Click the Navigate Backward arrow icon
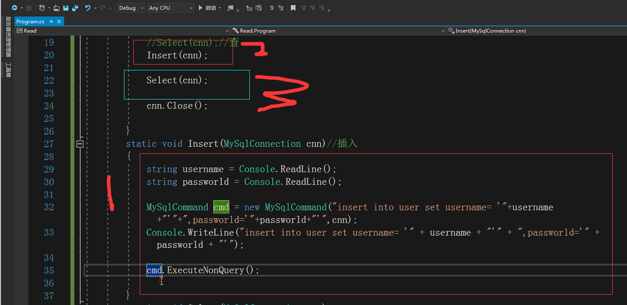 tap(14, 8)
